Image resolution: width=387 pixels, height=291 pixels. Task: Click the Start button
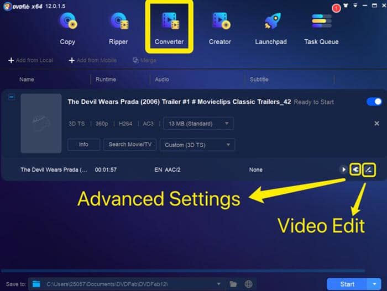click(x=347, y=284)
